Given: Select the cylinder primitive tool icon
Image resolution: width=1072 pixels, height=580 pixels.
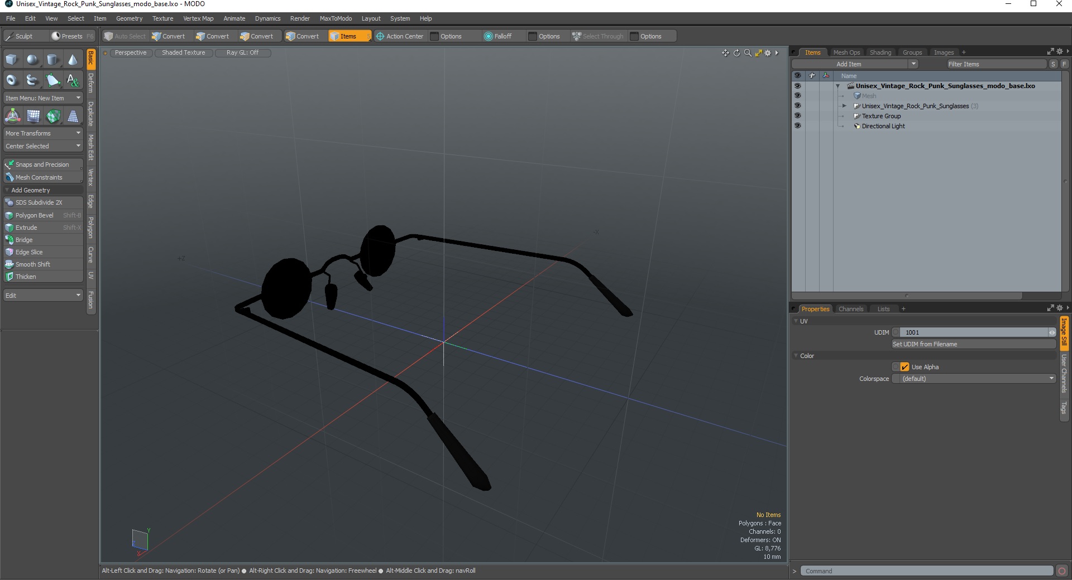Looking at the screenshot, I should click(x=52, y=60).
